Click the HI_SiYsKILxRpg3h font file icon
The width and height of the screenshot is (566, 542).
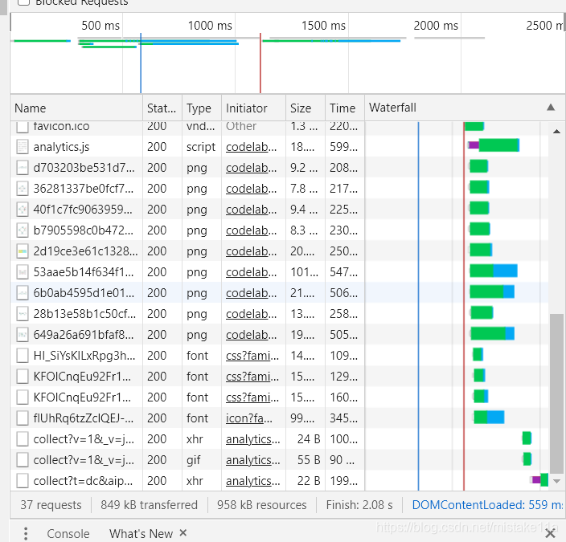pos(23,356)
